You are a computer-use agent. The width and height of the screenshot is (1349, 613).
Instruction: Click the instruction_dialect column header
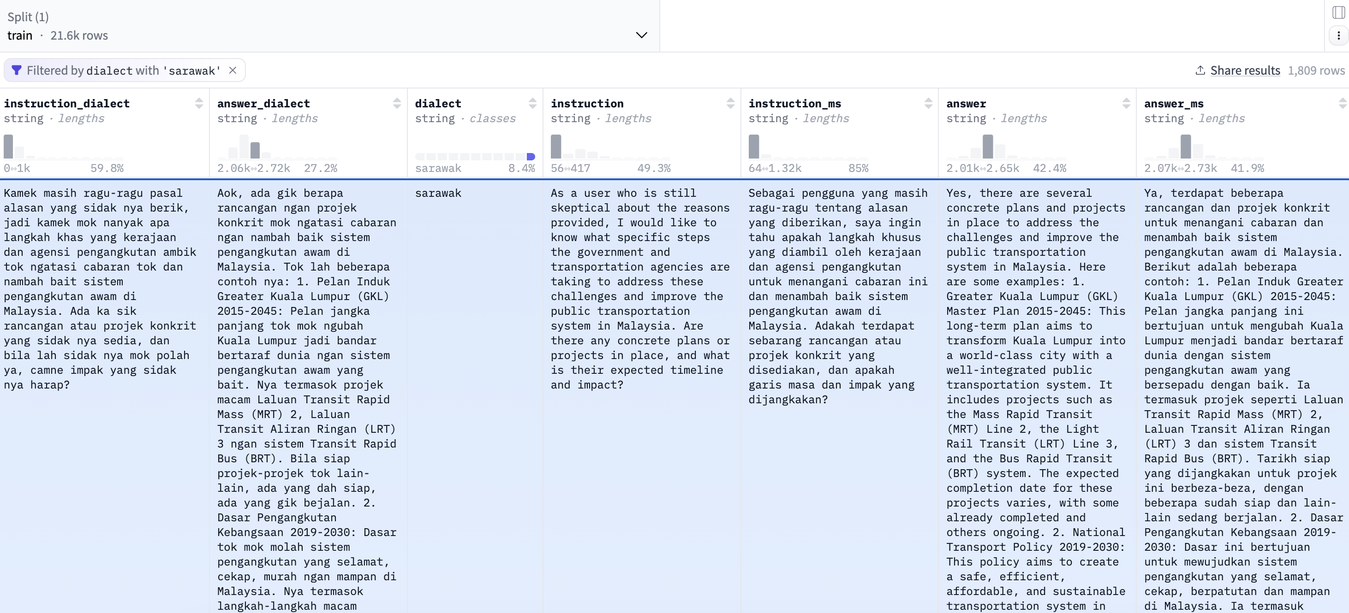66,104
